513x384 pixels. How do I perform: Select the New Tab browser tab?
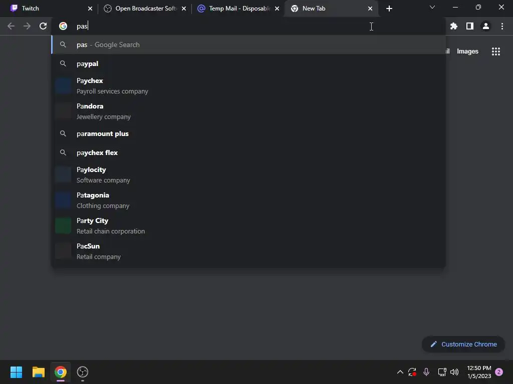pos(331,8)
